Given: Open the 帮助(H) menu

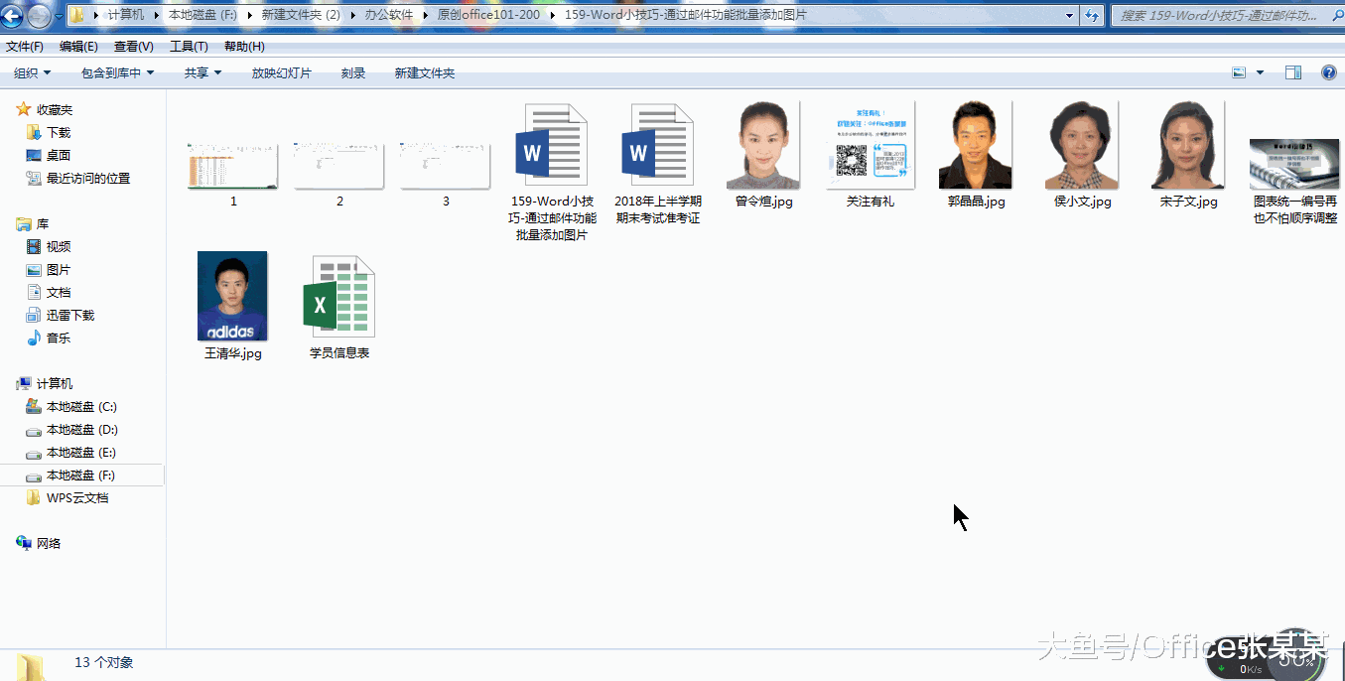Looking at the screenshot, I should [x=244, y=47].
